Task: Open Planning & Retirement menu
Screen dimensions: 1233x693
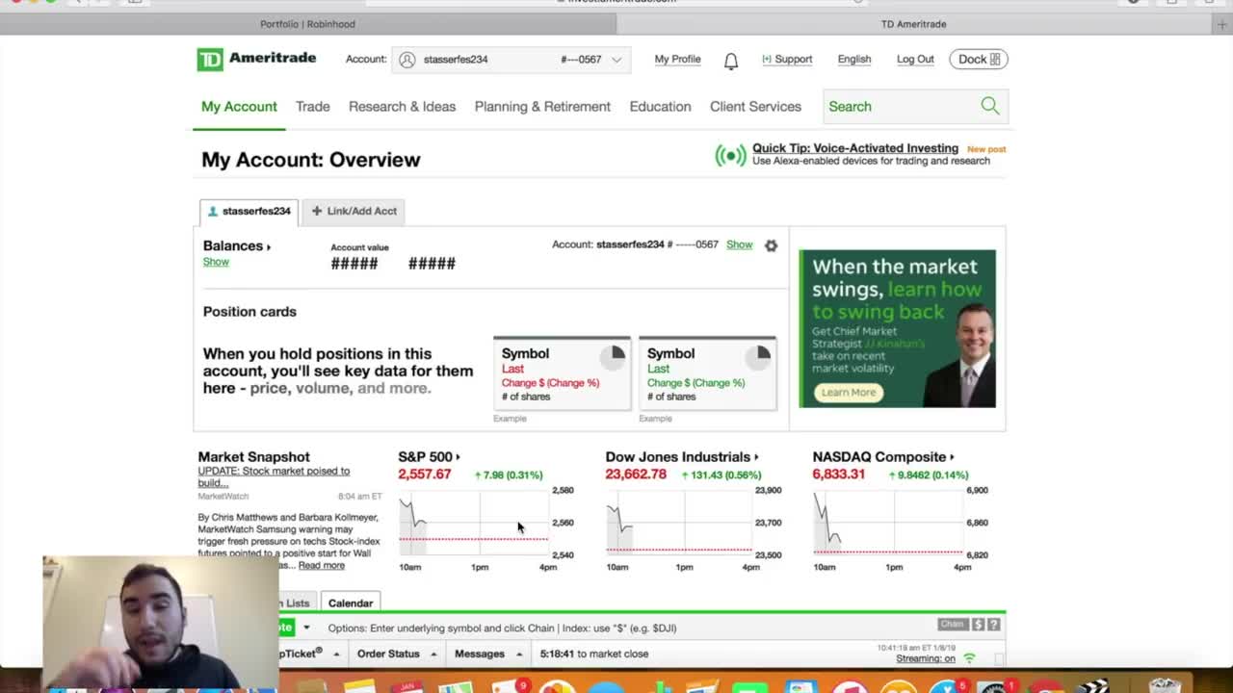Action: pos(542,107)
